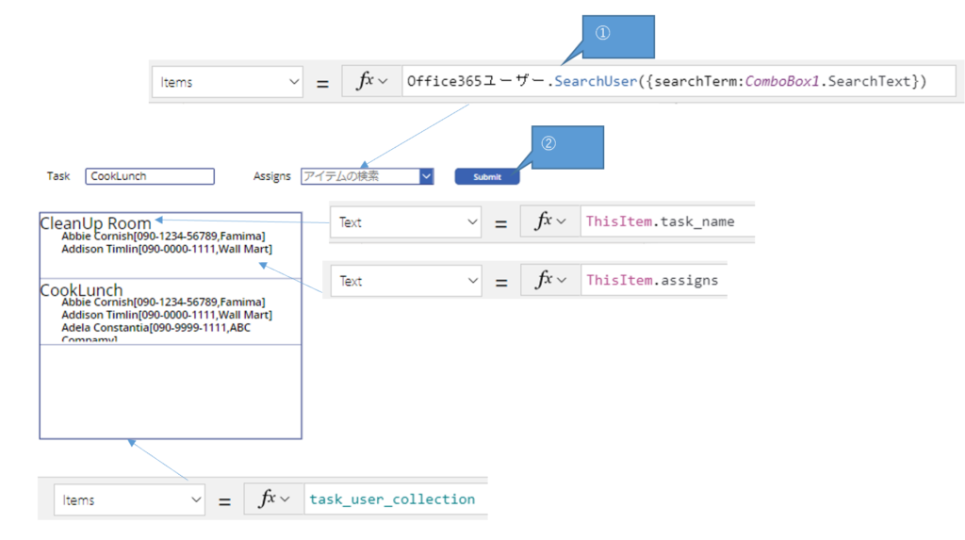Viewport: 965px width, 540px height.
Task: Click the fx button beside the SearchUser formula
Action: [x=371, y=82]
